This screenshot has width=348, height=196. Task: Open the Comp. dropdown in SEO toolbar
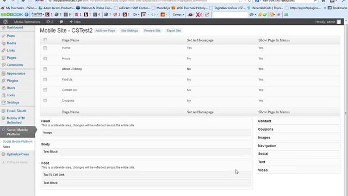tap(178, 15)
